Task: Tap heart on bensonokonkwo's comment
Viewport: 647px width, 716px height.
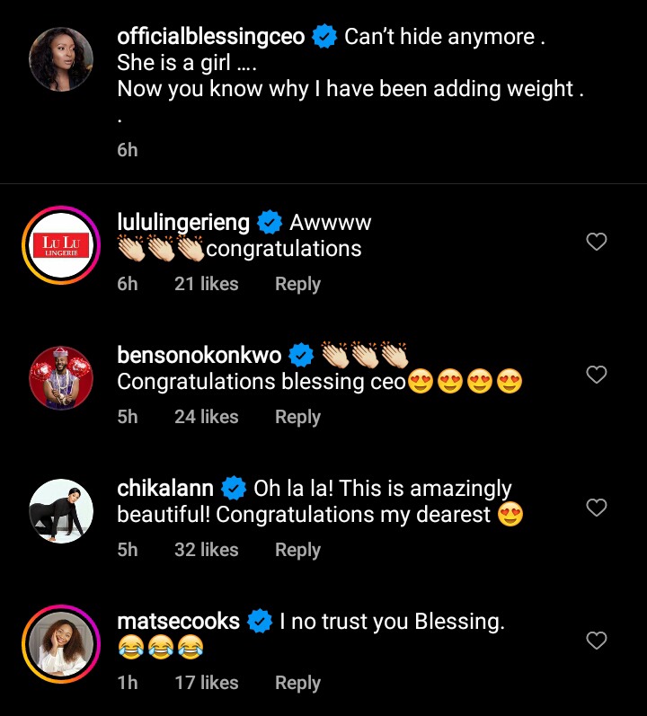Action: pos(596,375)
